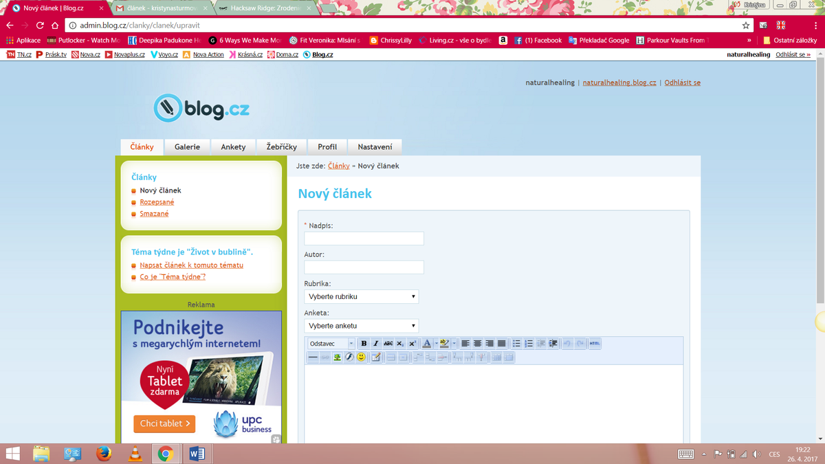Toggle bold formatting in the editor
The height and width of the screenshot is (464, 825).
[364, 344]
